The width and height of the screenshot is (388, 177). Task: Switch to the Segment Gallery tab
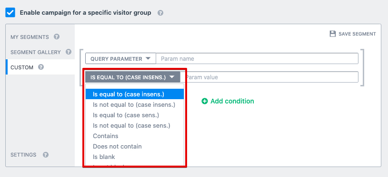(x=36, y=52)
